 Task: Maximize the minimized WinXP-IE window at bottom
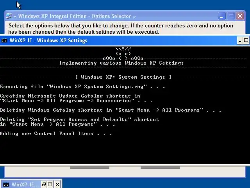point(50,184)
